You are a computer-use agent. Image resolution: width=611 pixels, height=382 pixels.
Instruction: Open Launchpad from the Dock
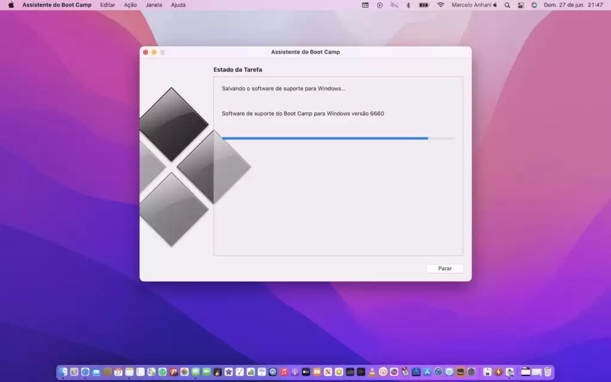point(74,372)
